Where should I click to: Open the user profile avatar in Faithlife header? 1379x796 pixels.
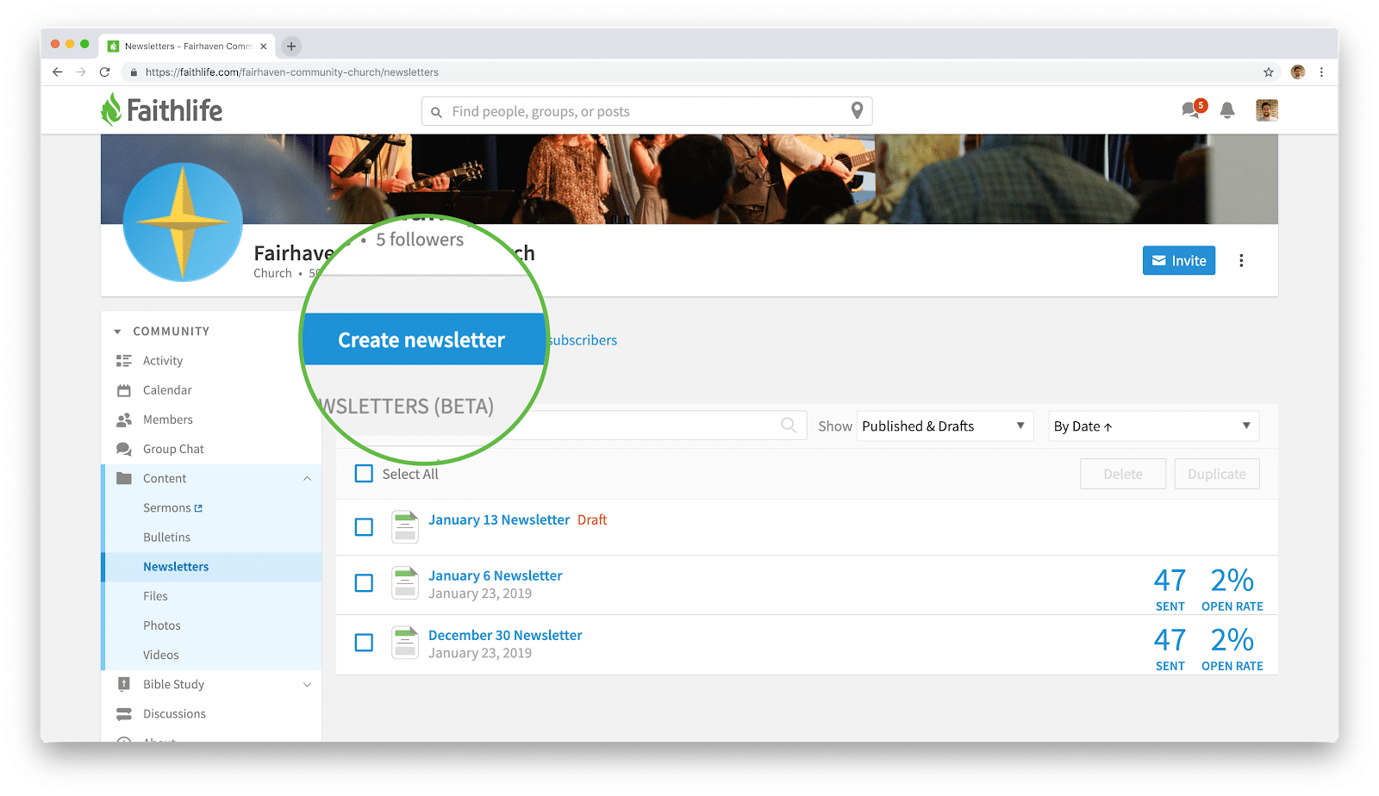click(1266, 110)
